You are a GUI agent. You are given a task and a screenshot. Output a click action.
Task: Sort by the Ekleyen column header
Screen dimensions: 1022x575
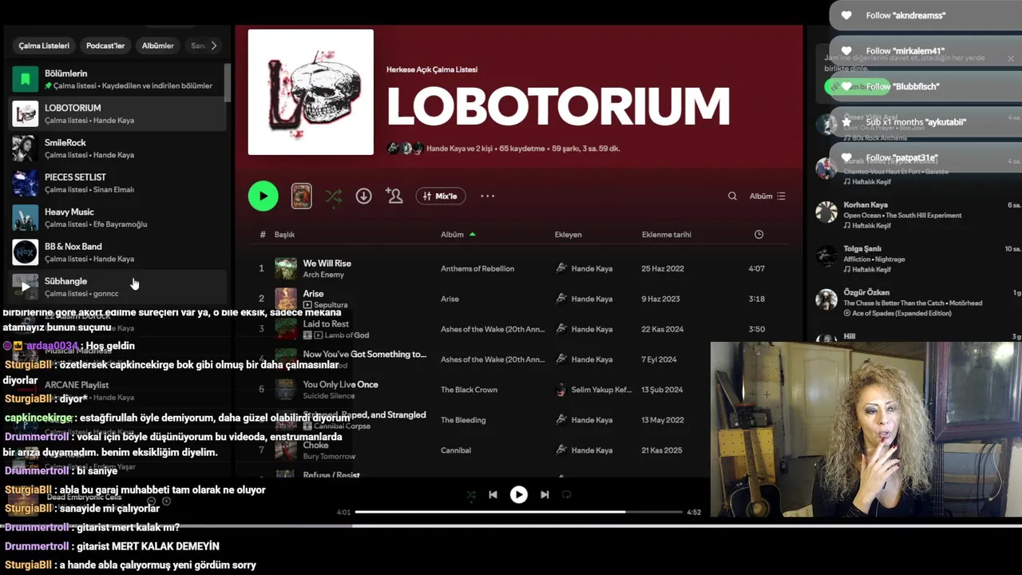tap(568, 235)
